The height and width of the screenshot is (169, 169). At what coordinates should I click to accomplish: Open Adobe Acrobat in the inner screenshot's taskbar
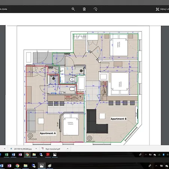pyautogui.click(x=48, y=155)
